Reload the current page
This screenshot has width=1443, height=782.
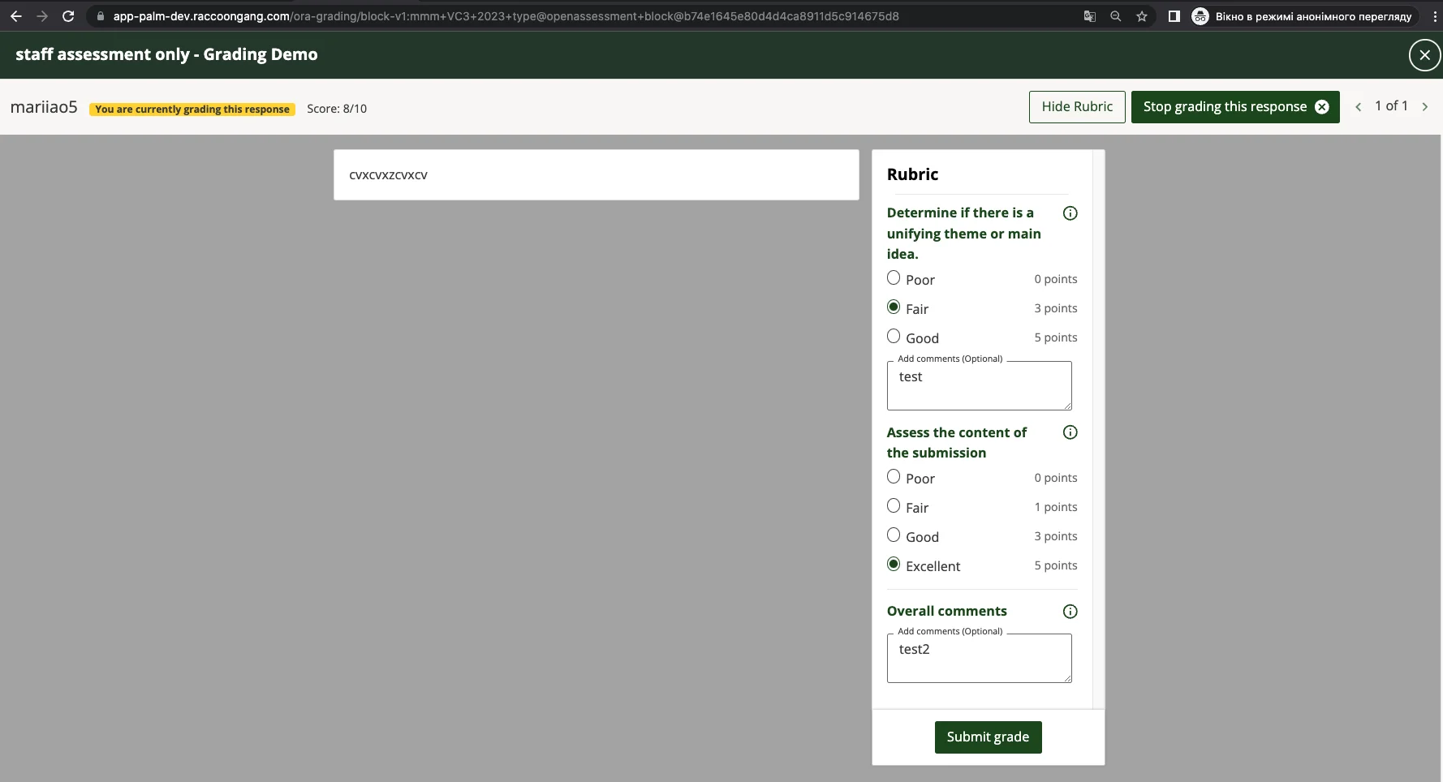click(x=68, y=16)
